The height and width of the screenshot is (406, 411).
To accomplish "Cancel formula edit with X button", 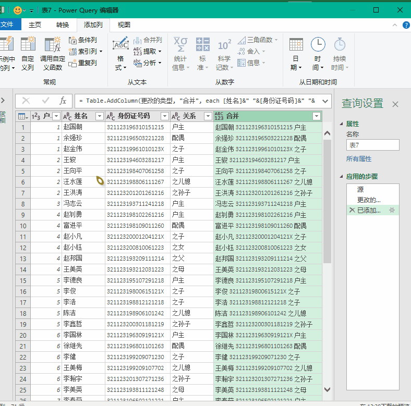I will [26, 101].
